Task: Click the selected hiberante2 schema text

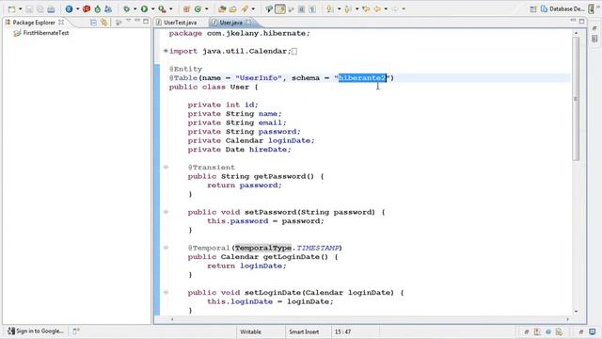Action: click(362, 78)
